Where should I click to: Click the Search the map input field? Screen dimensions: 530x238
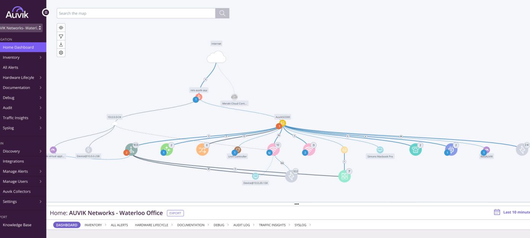pos(136,13)
